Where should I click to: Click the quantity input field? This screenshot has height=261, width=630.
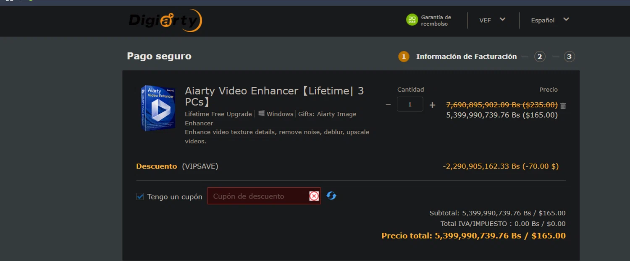pos(410,104)
